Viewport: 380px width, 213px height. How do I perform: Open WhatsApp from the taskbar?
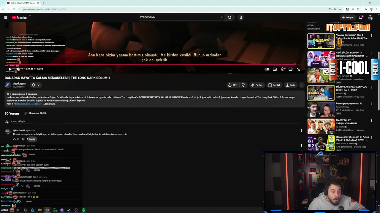(55, 210)
